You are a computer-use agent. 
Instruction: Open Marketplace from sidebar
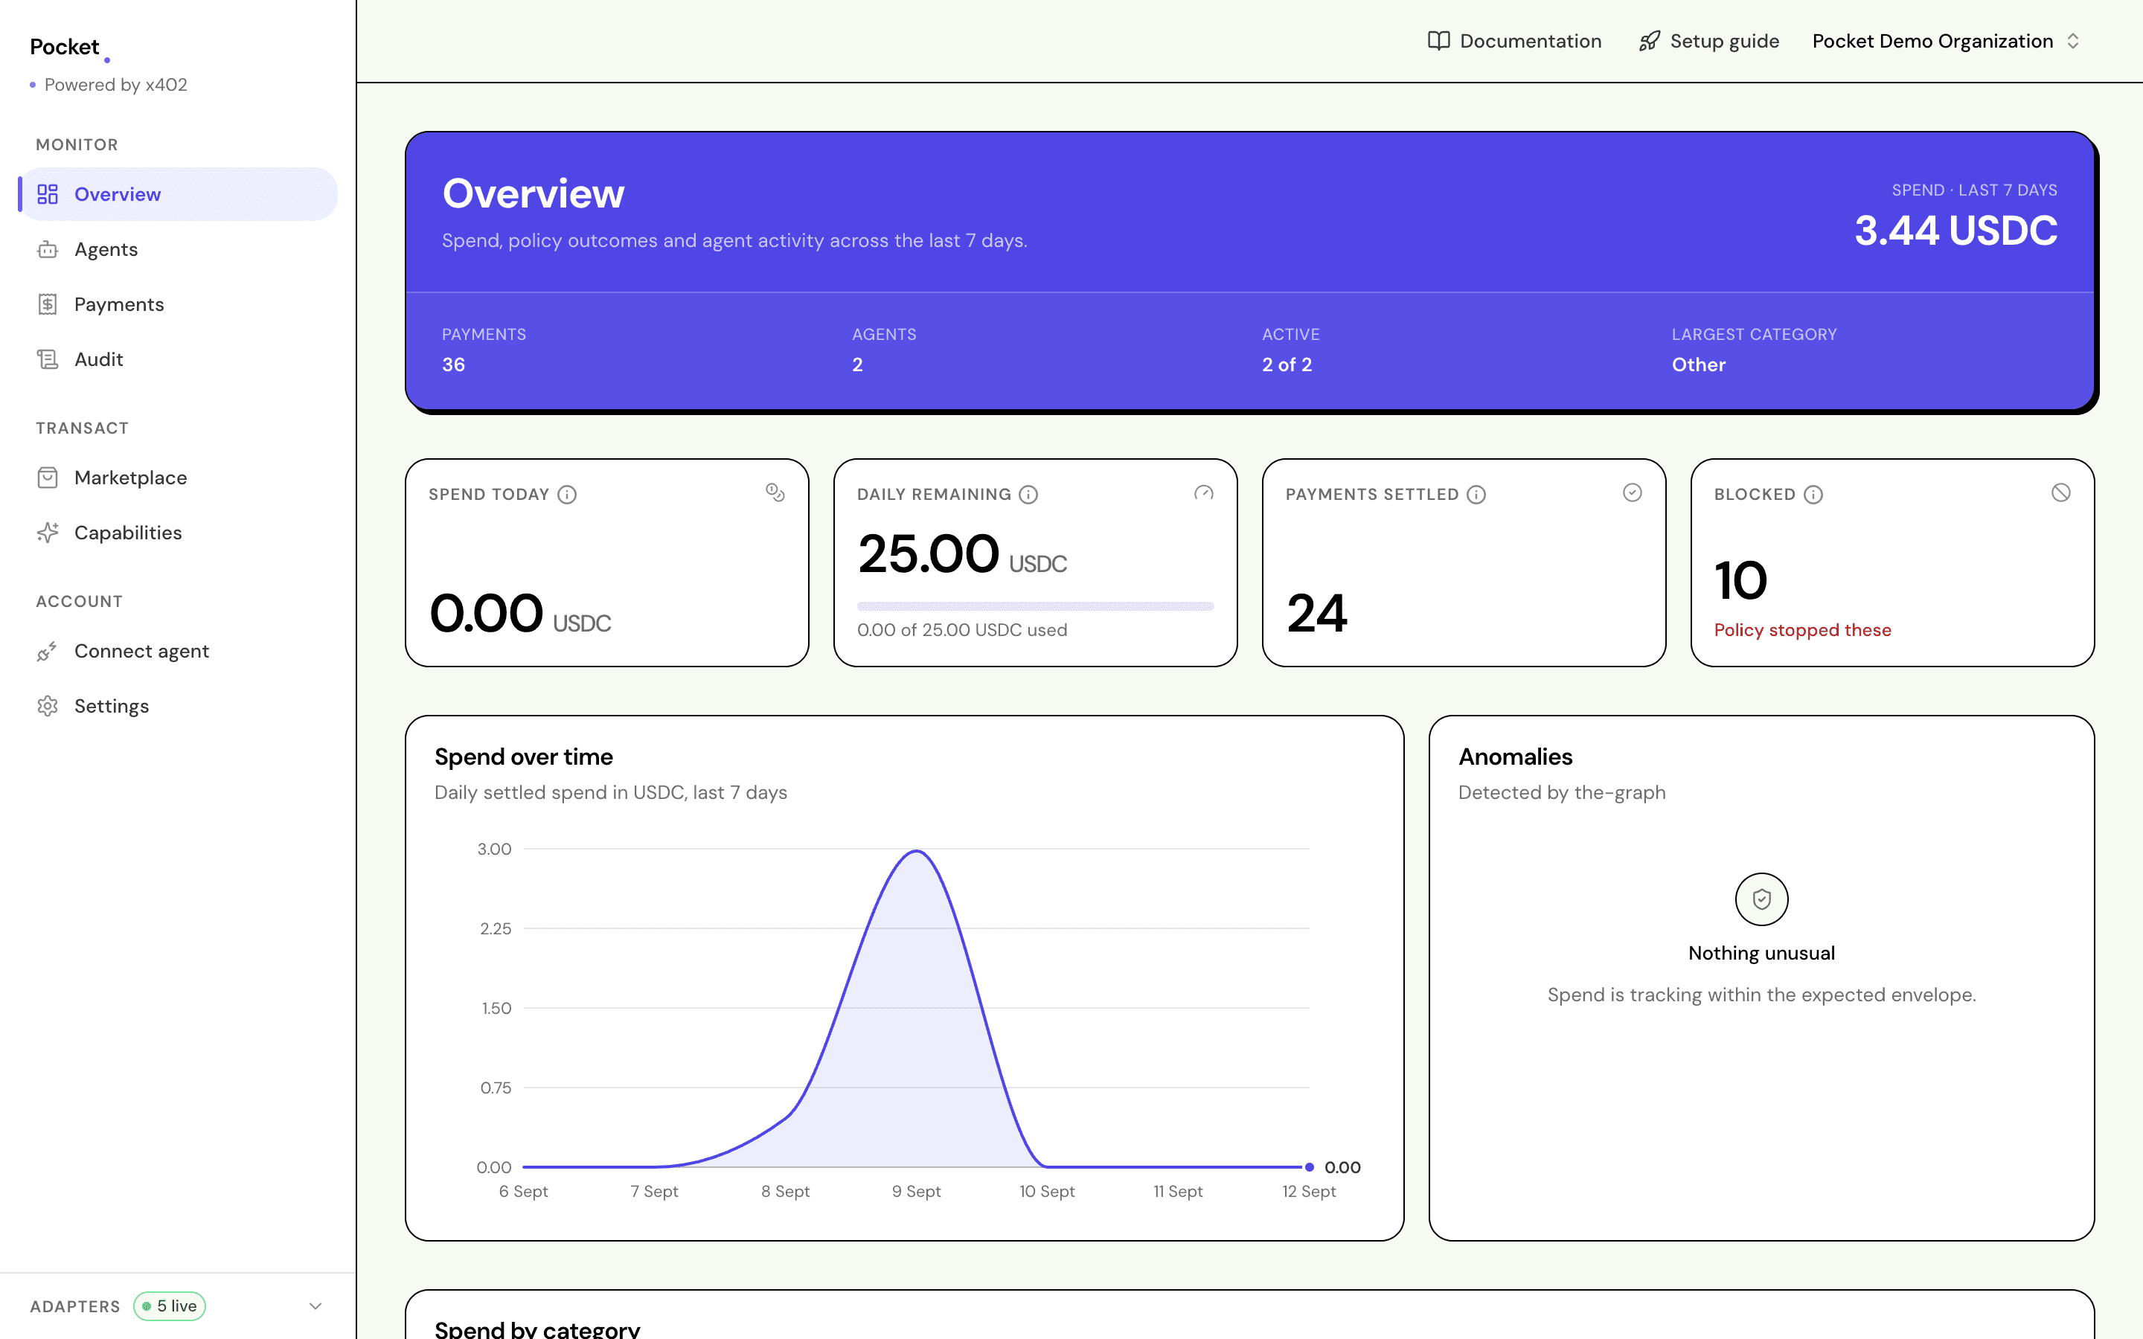(x=178, y=478)
